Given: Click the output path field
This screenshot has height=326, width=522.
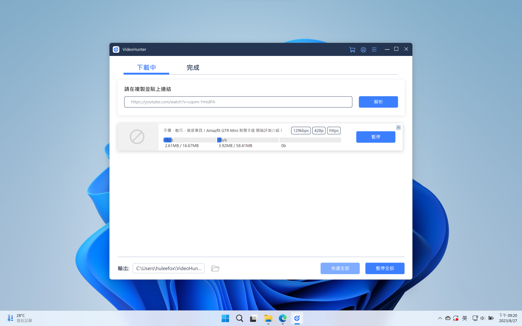Looking at the screenshot, I should pos(168,268).
